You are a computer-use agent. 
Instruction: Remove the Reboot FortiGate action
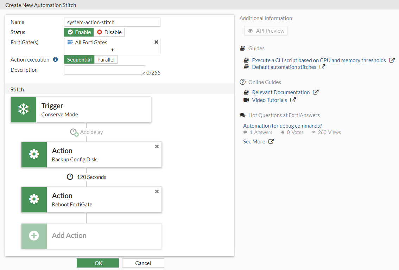coord(157,192)
